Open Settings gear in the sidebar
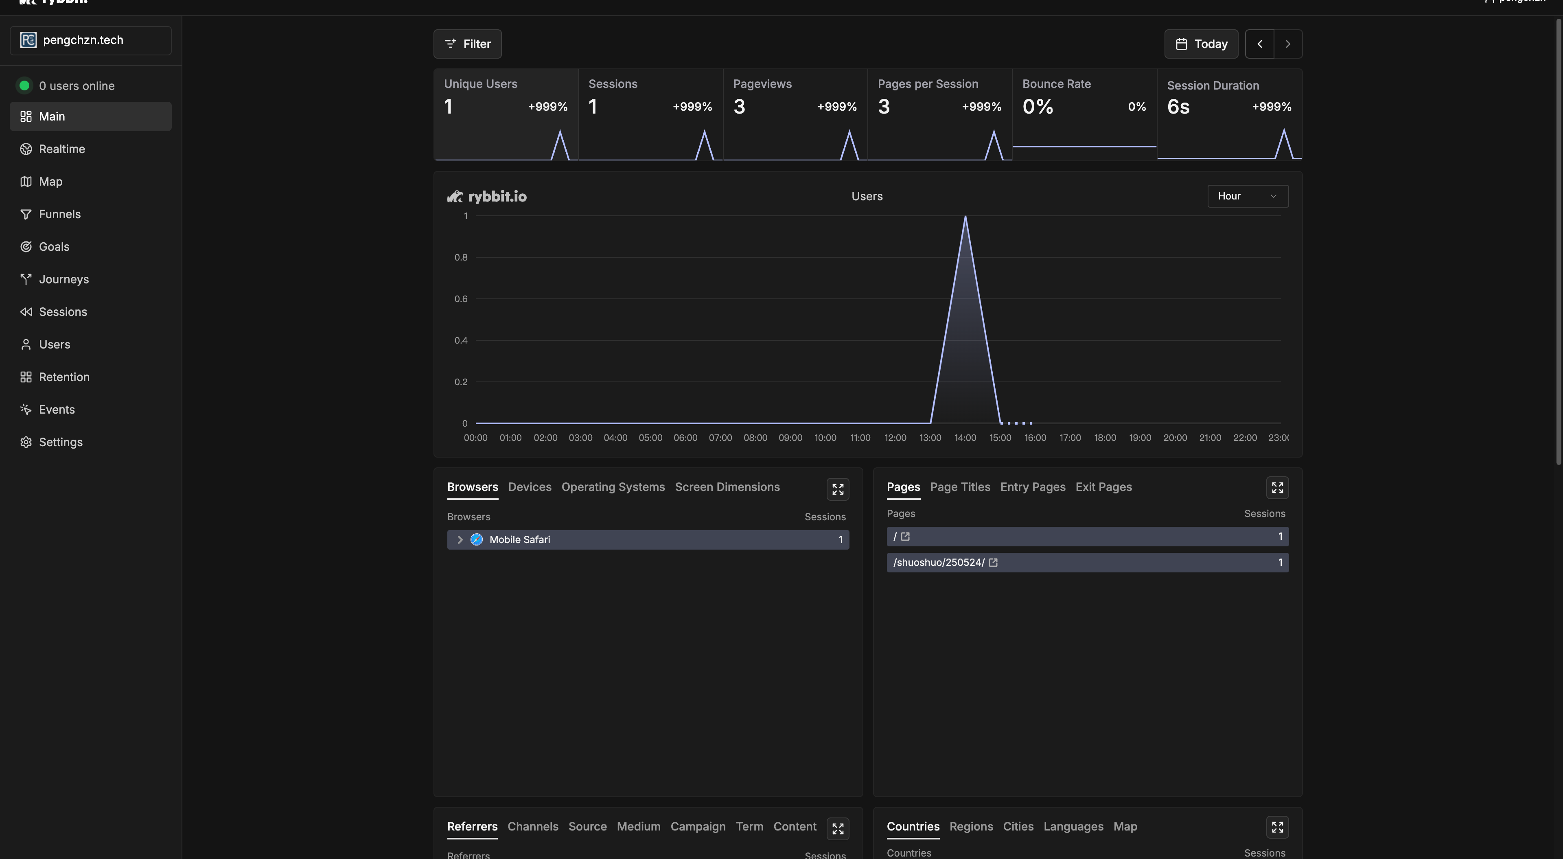This screenshot has height=859, width=1563. (x=26, y=443)
